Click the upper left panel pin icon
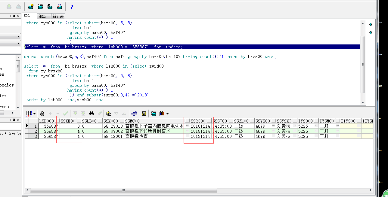The image size is (388, 197). tap(14, 16)
